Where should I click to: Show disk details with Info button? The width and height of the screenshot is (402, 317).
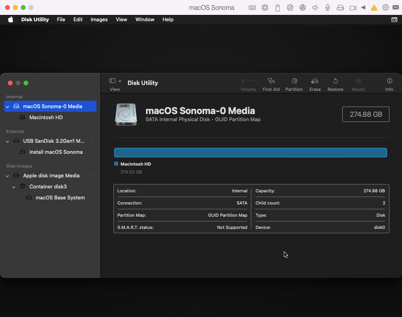389,81
